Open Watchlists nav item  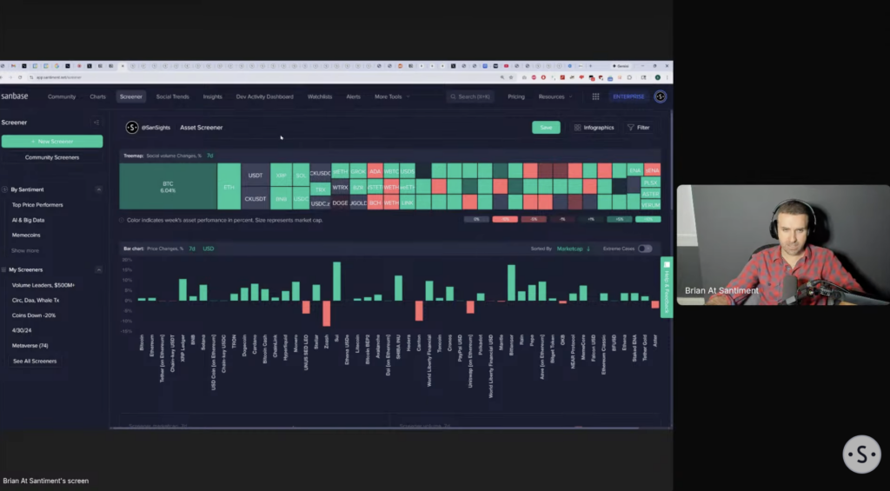point(320,96)
